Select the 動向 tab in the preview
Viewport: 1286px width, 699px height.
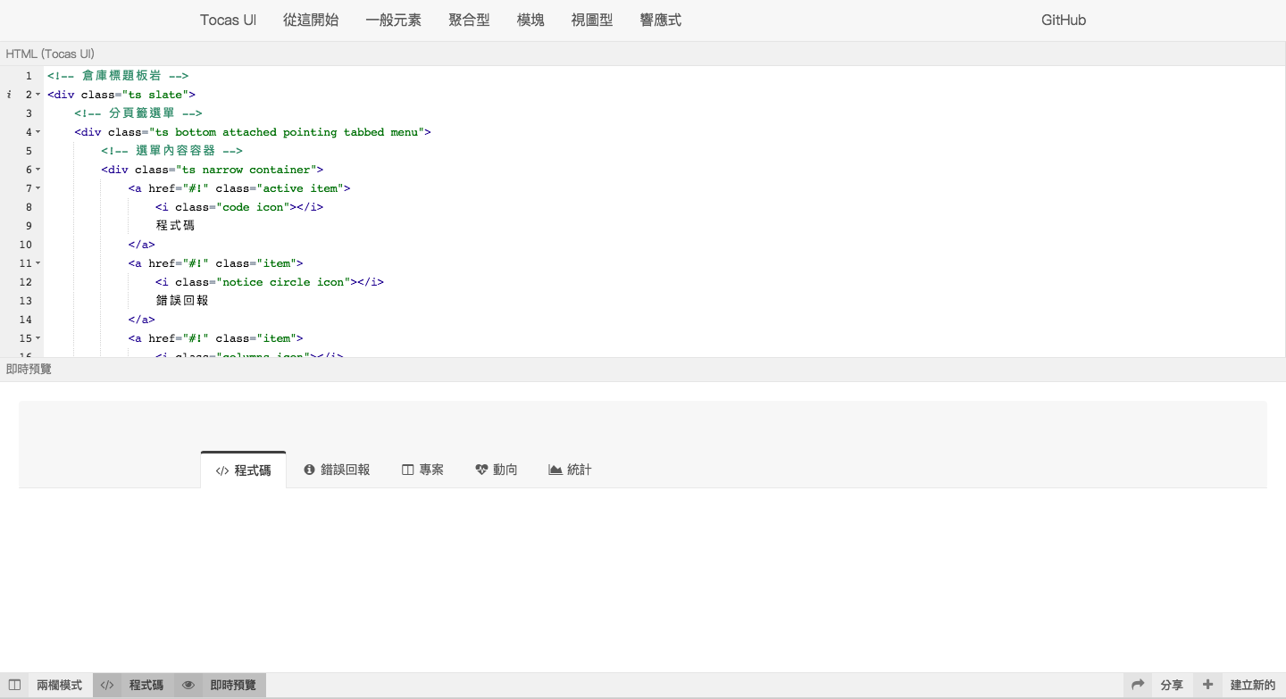tap(496, 470)
